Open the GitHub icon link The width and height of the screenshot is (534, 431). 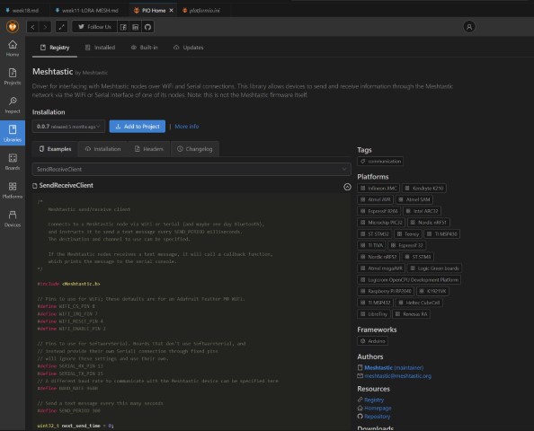[x=147, y=27]
